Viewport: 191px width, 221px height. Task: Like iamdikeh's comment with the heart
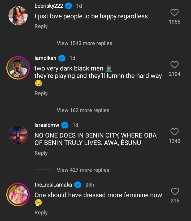[174, 65]
